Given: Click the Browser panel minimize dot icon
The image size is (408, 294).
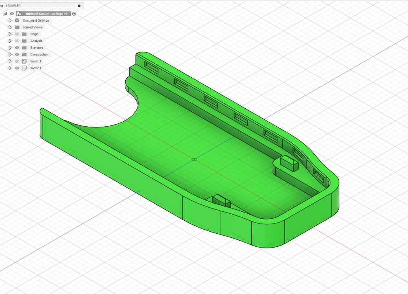Looking at the screenshot, I should click(x=79, y=6).
